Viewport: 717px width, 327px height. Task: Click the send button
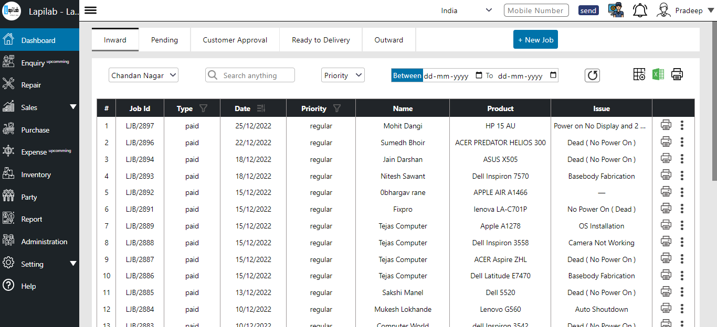[588, 10]
